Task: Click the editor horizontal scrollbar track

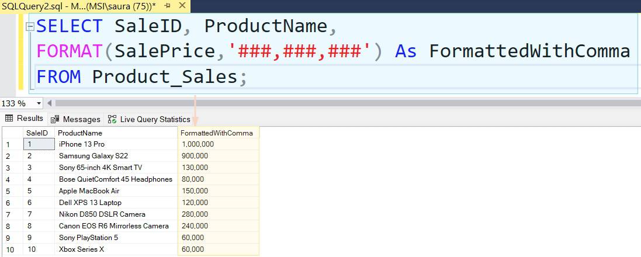Action: coord(347,103)
